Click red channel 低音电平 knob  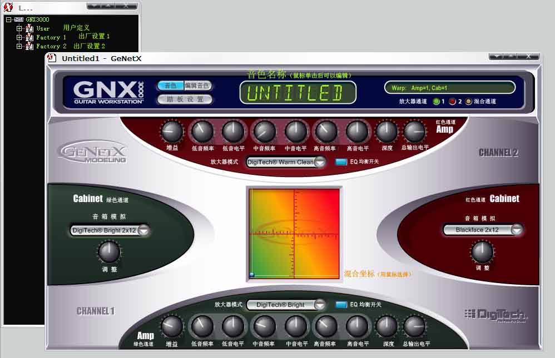tap(233, 132)
